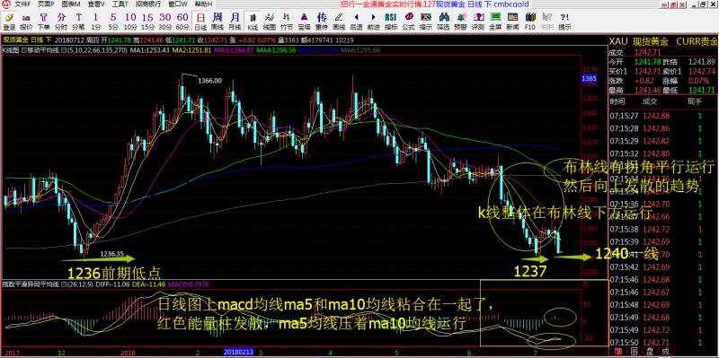Open the F10 books icon
The height and width of the screenshot is (358, 719).
coord(530,21)
